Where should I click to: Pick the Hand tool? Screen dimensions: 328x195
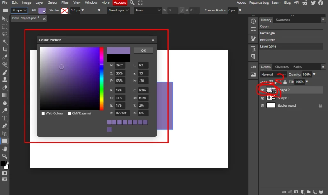[5, 148]
